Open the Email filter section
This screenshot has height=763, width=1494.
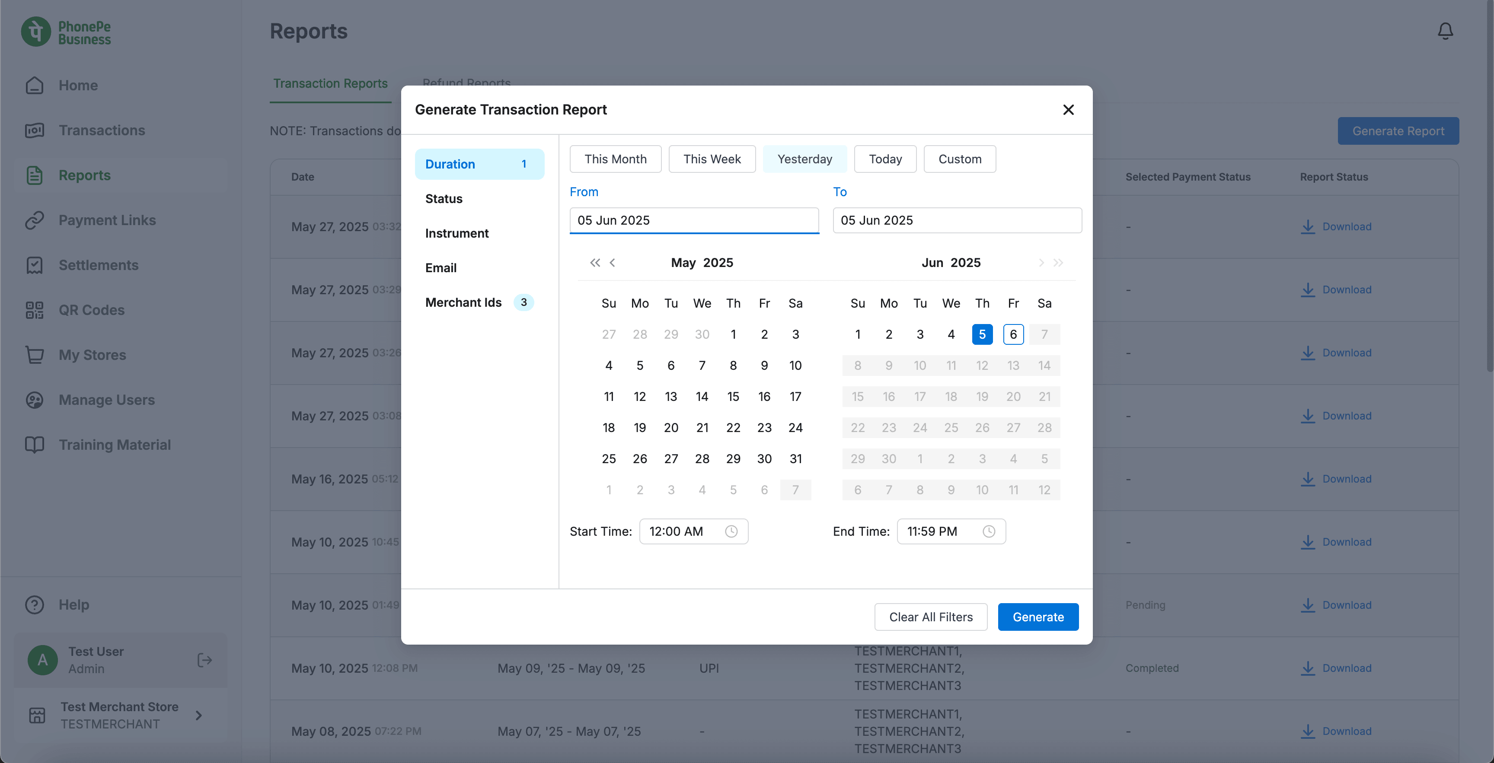pos(479,268)
